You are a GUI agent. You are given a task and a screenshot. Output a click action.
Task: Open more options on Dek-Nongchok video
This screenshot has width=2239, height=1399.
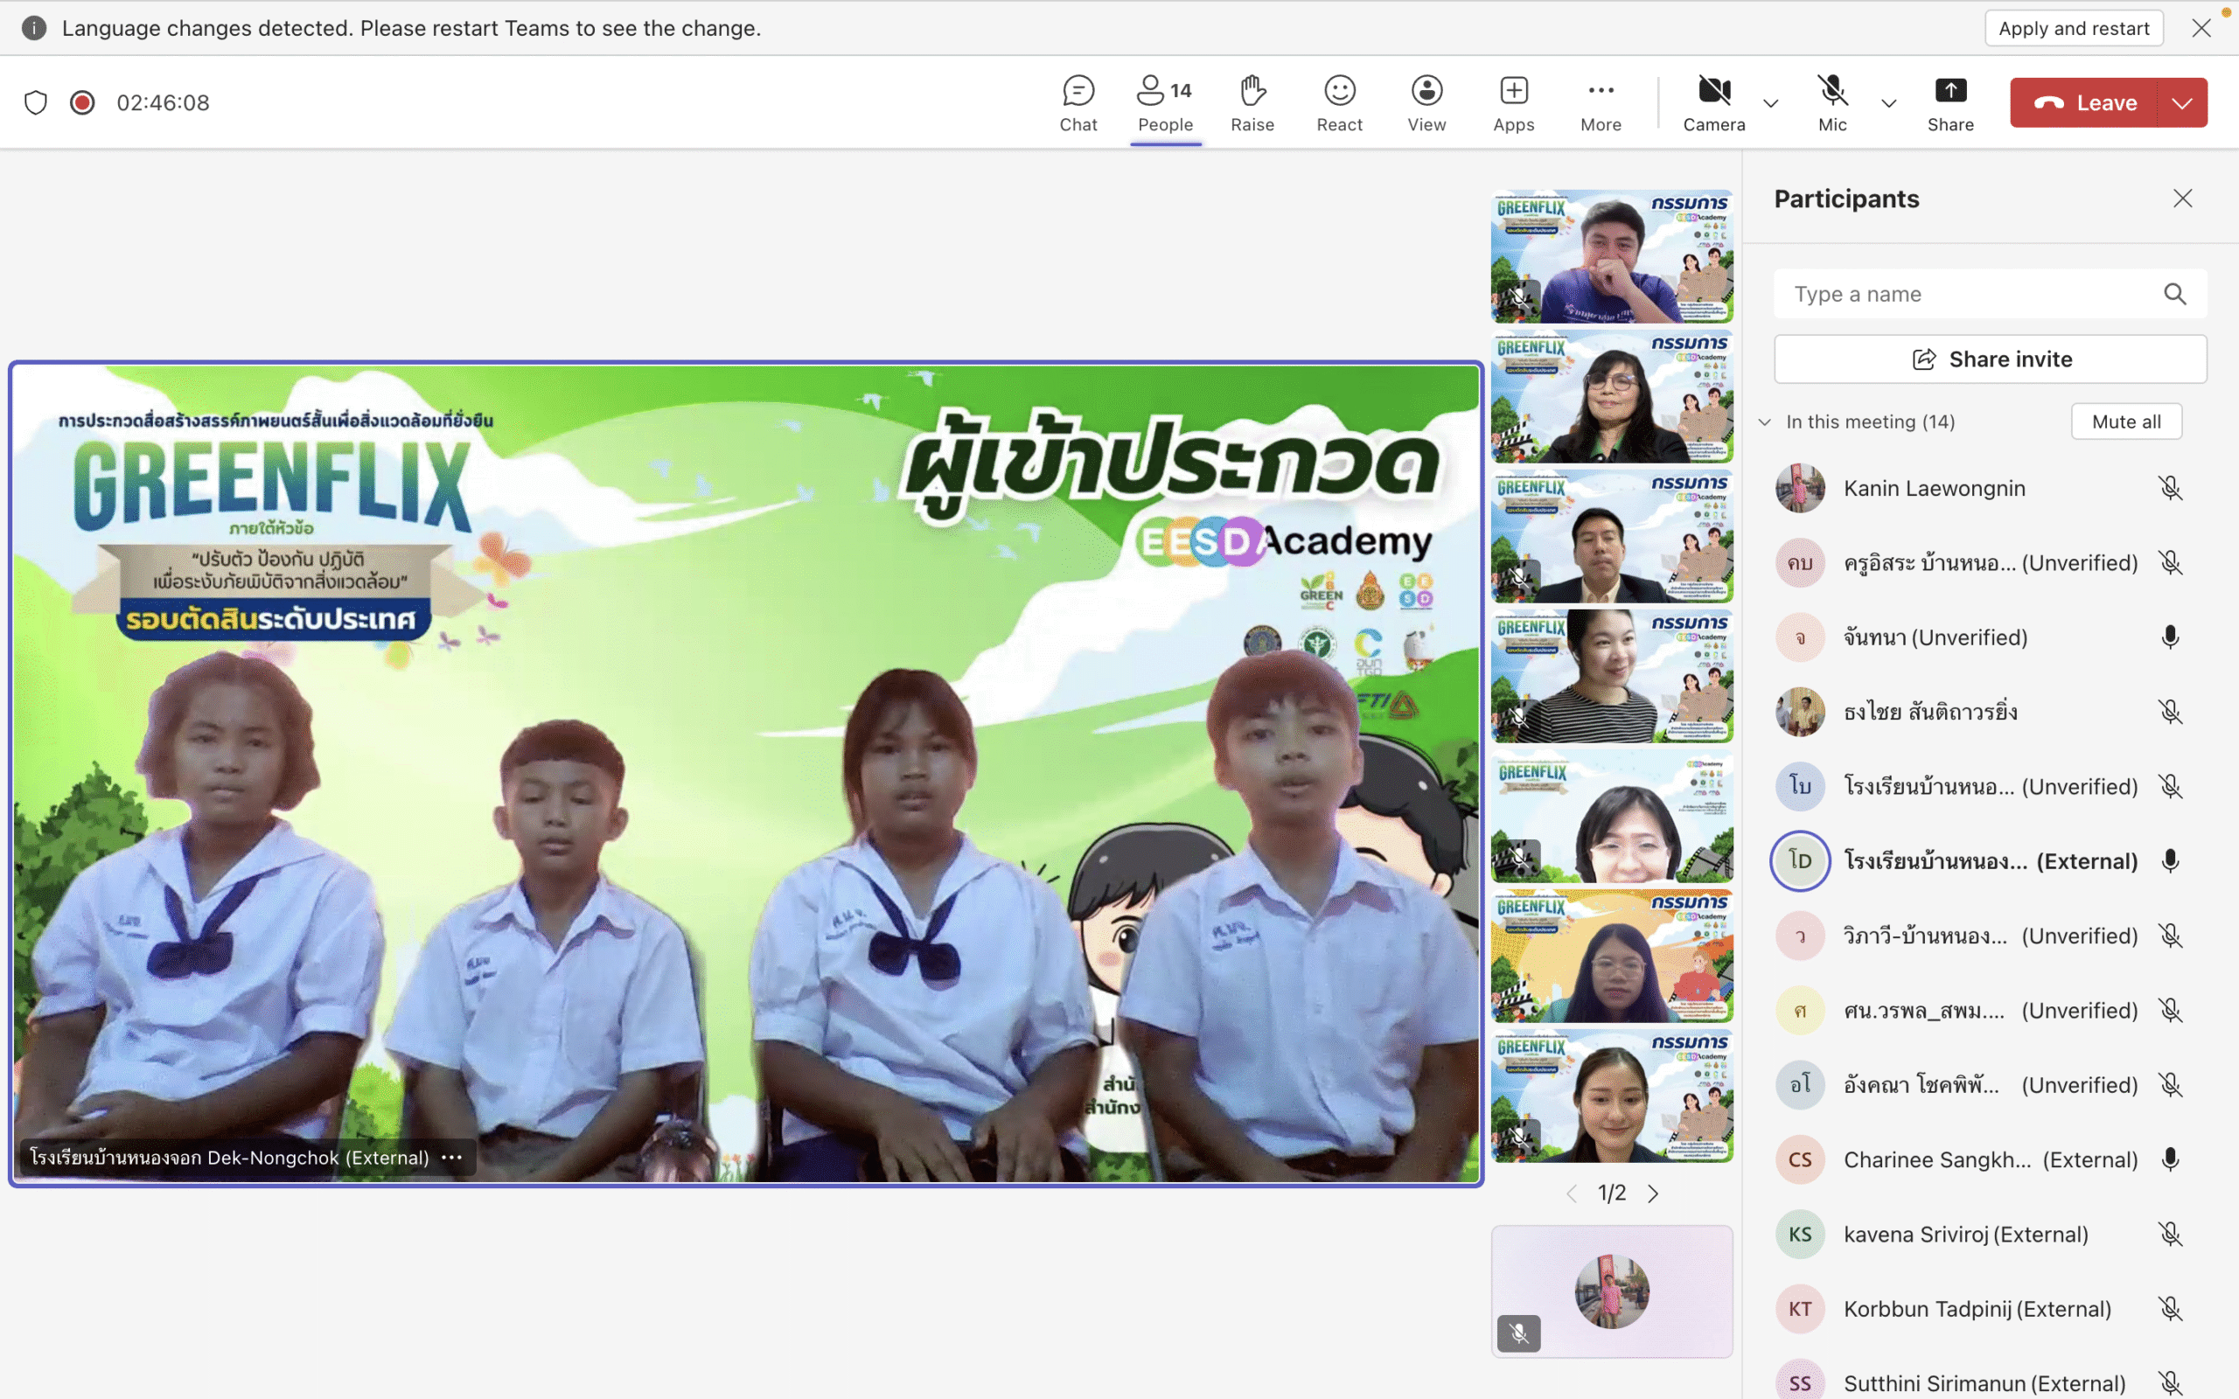point(451,1158)
